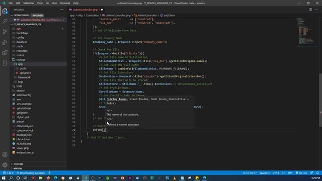The height and width of the screenshot is (181, 322).
Task: Expand the config folder
Action: (x=20, y=38)
